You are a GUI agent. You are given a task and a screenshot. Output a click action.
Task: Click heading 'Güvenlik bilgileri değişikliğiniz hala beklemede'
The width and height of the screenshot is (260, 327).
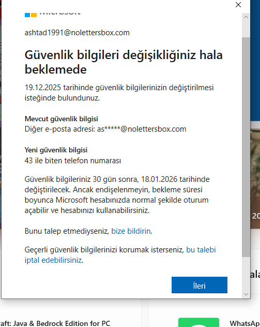pos(124,62)
